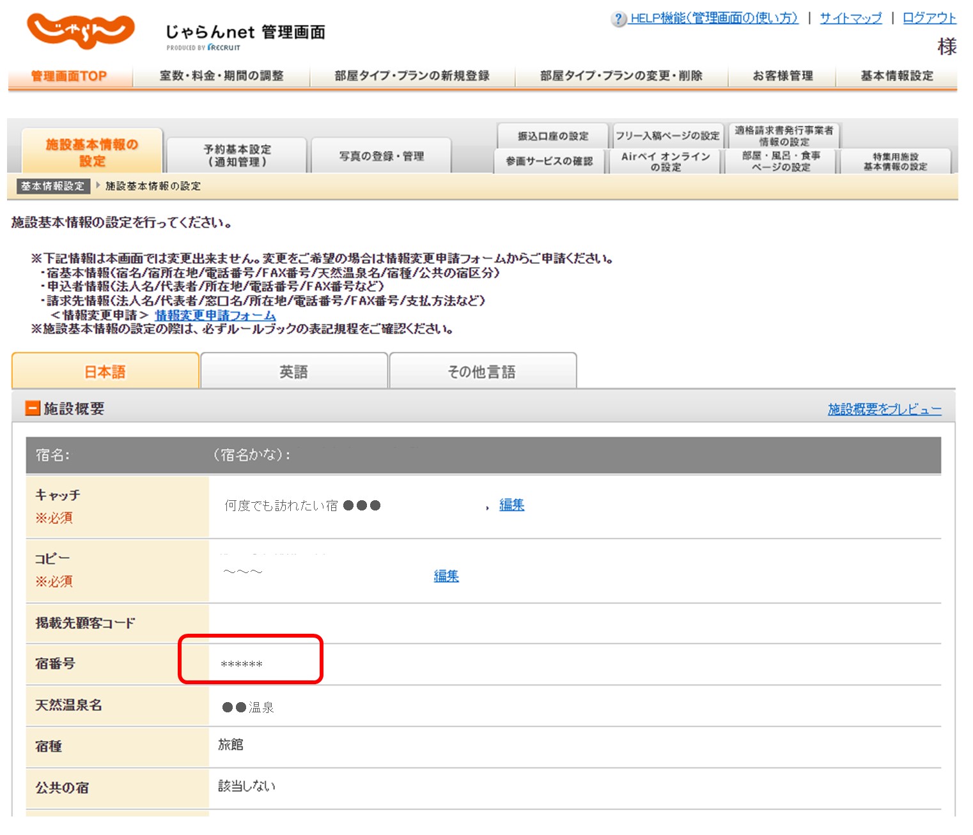Switch to 写真の登録・管理 tab

[x=381, y=156]
